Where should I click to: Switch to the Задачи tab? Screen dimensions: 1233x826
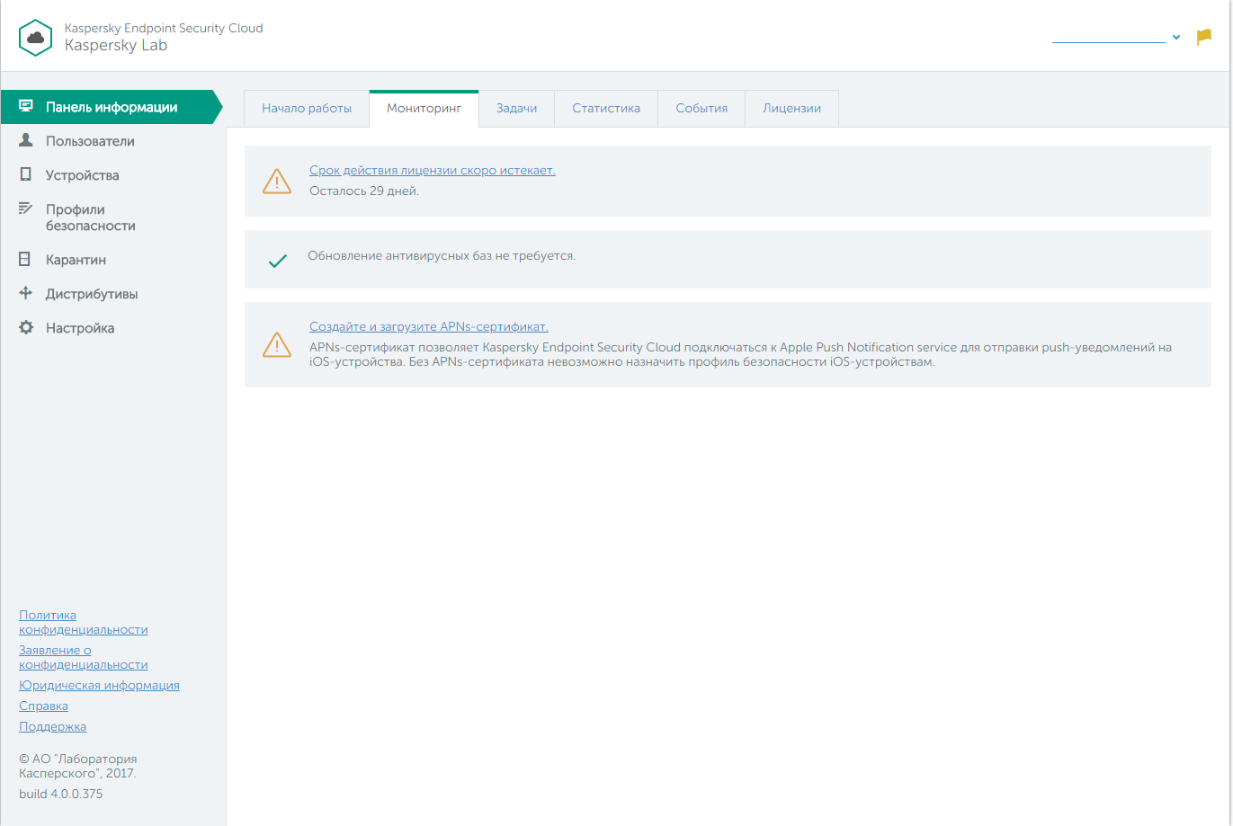[516, 109]
